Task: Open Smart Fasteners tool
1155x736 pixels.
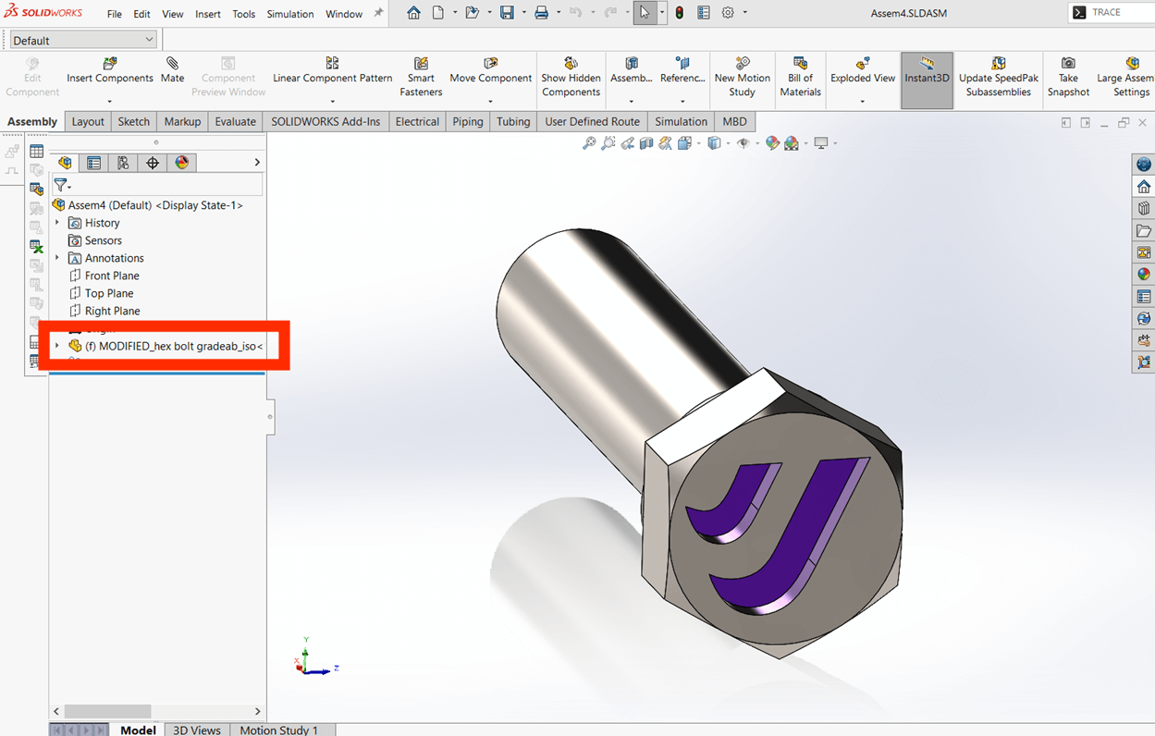Action: (x=421, y=78)
